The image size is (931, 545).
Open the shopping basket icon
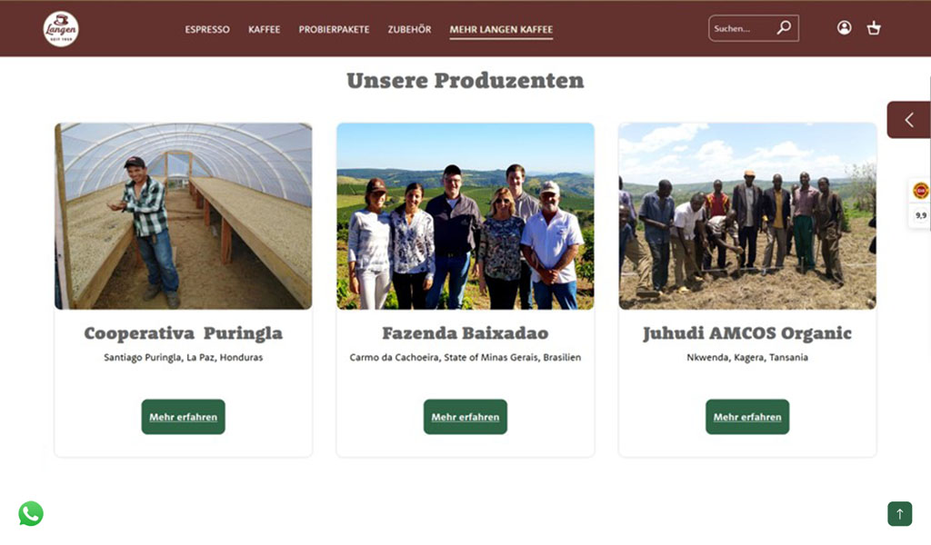click(874, 28)
